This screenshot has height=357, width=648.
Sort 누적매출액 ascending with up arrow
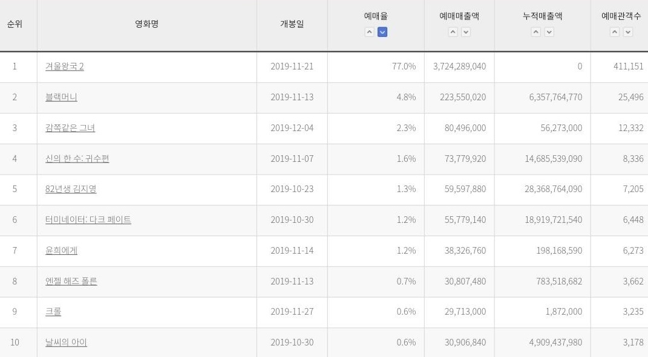(x=536, y=32)
